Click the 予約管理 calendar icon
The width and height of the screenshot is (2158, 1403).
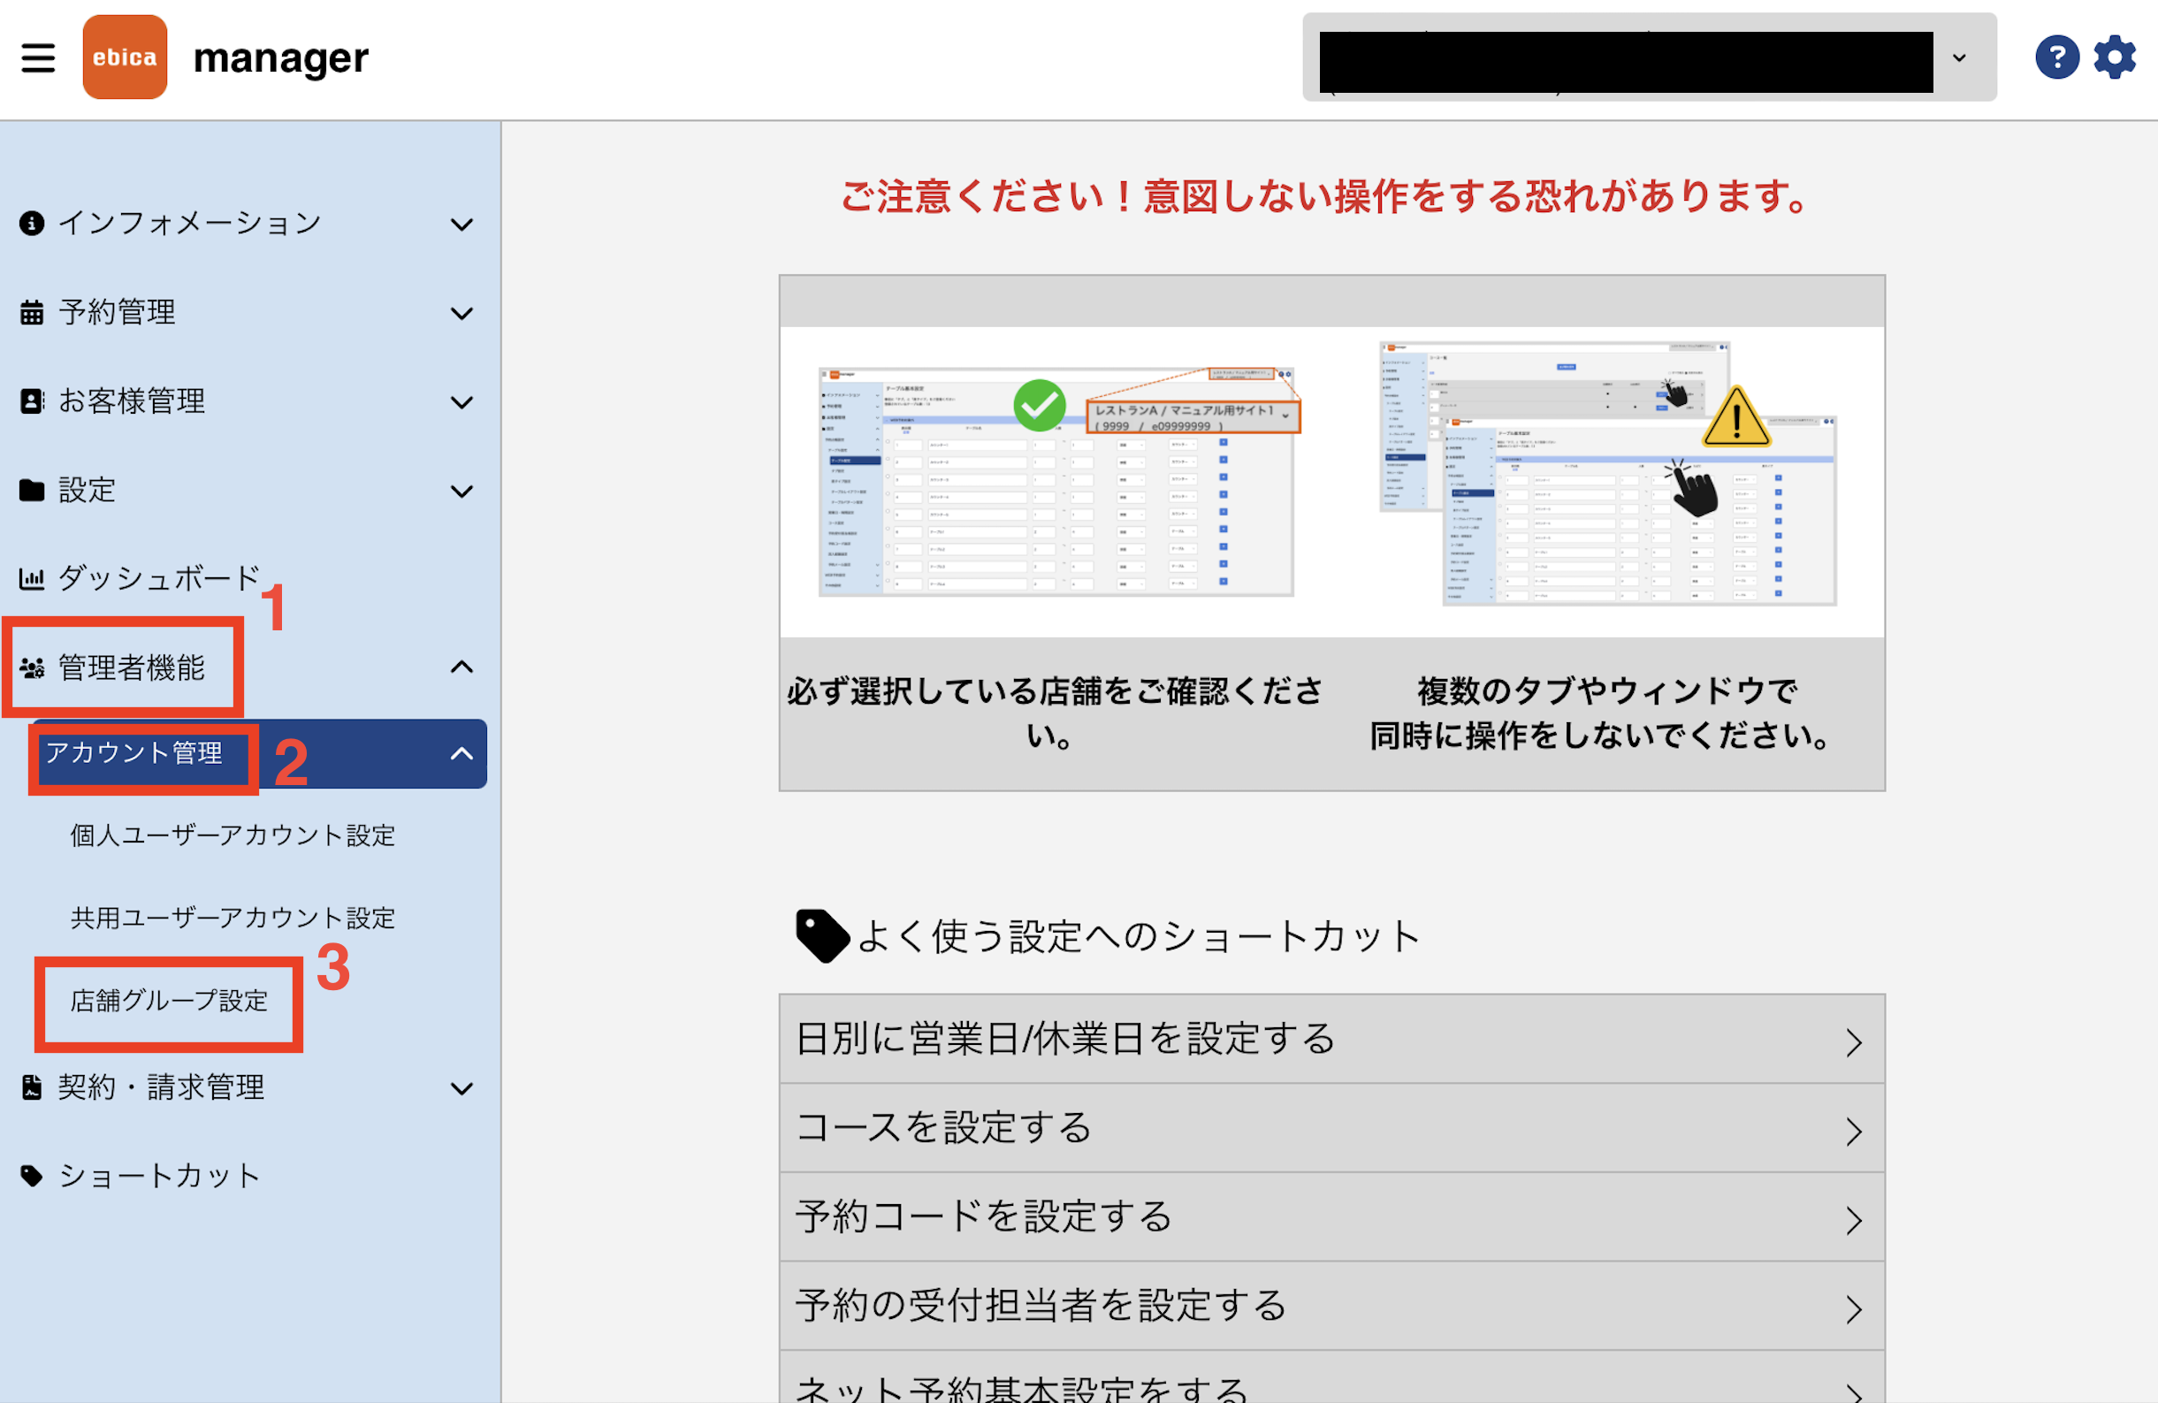[x=32, y=312]
